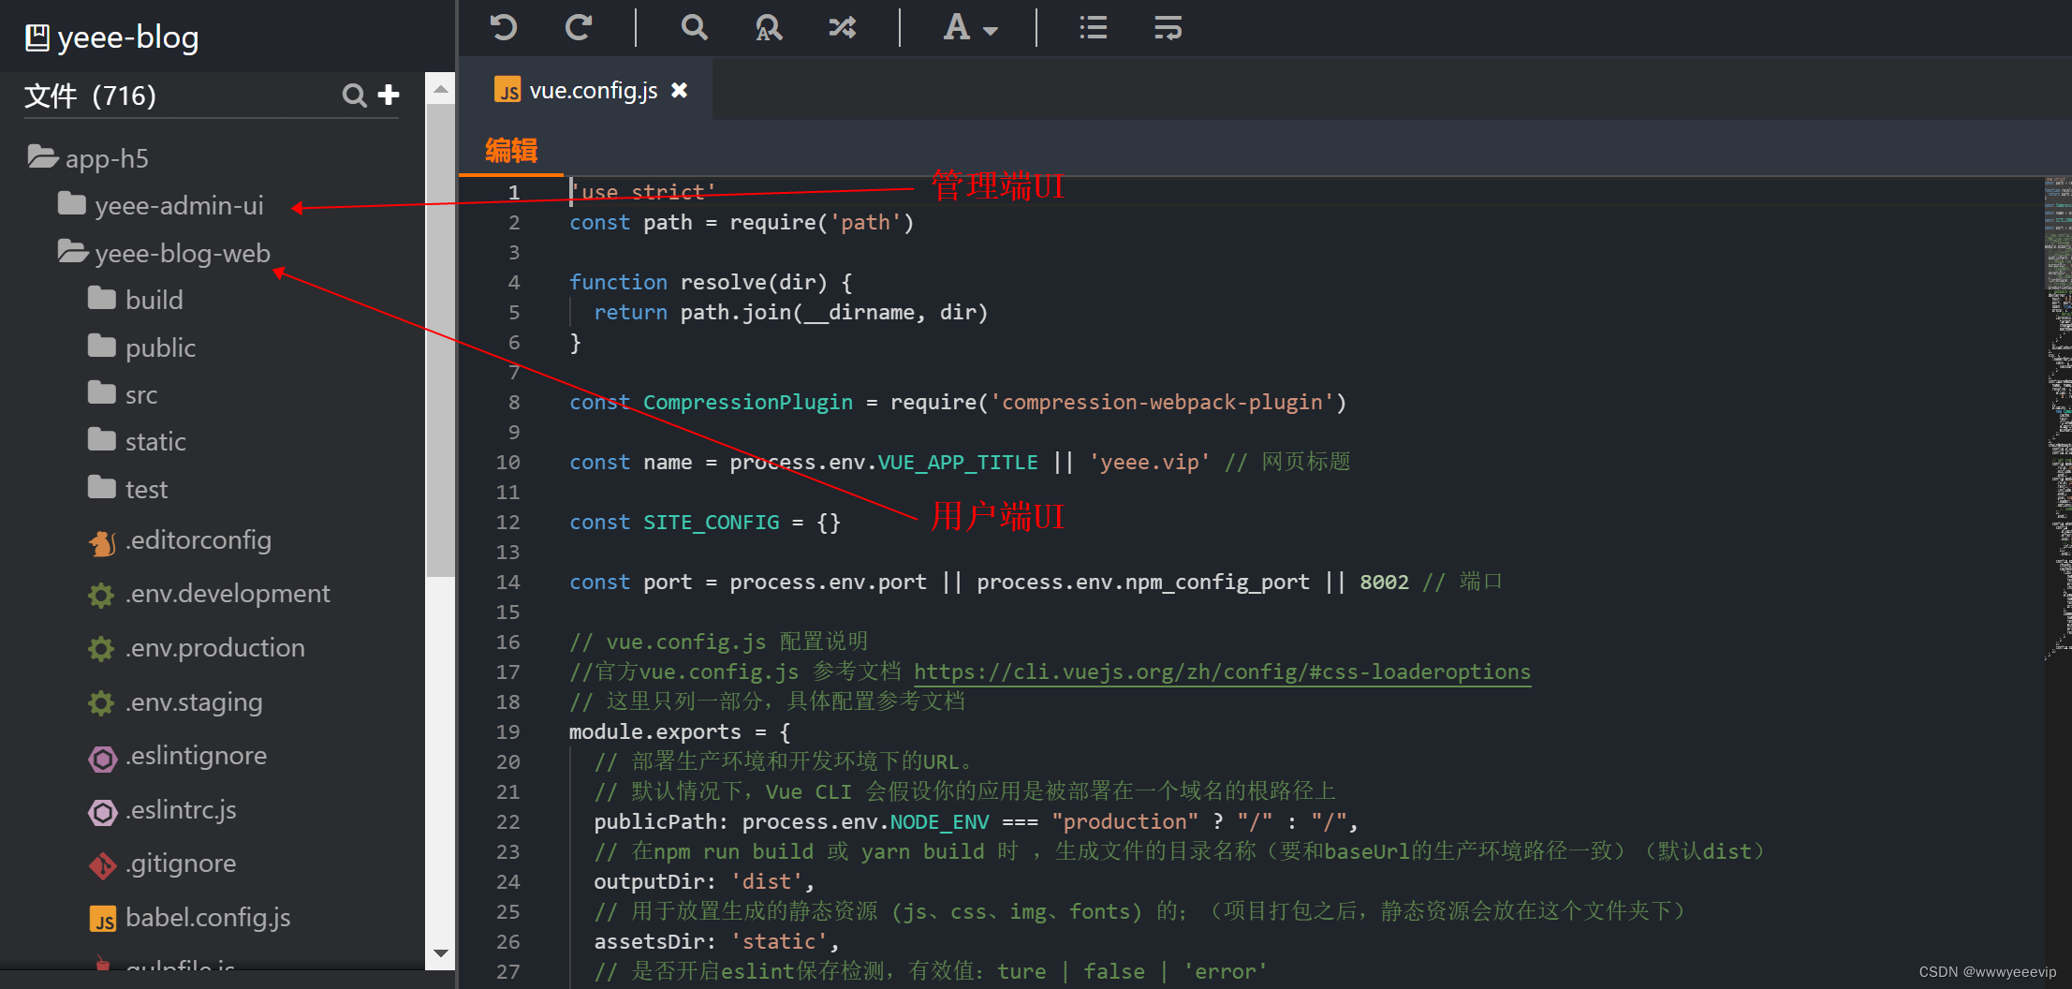Click the redo arrow in editor toolbar

click(579, 27)
